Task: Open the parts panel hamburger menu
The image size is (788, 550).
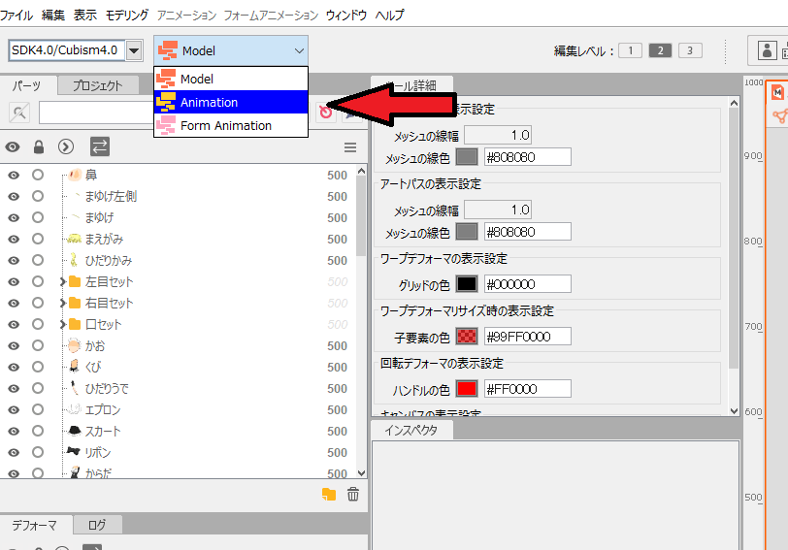Action: (350, 147)
